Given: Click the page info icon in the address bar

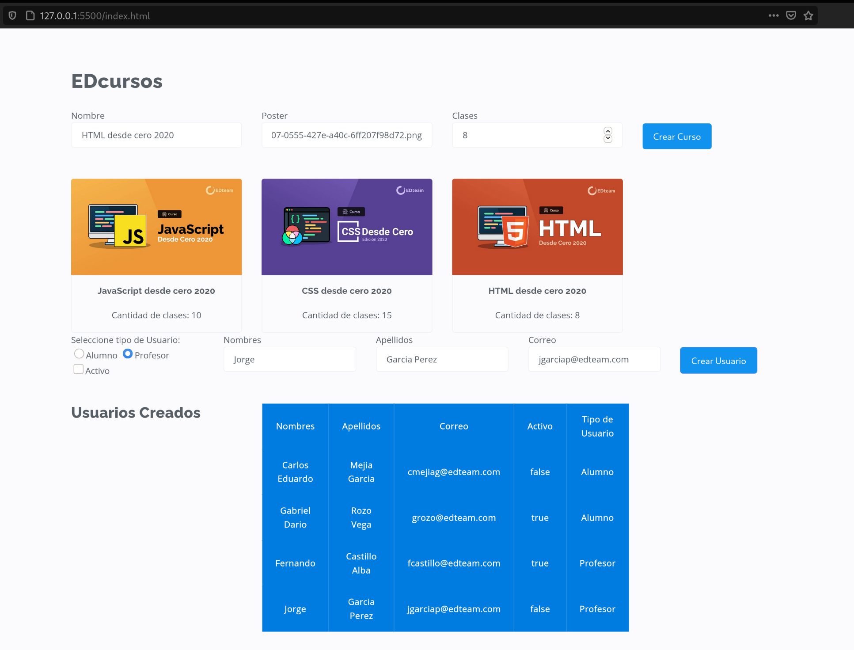Looking at the screenshot, I should (29, 15).
